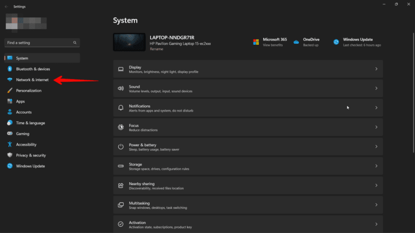Click the Bluetooth & devices sidebar icon
415x233 pixels.
pos(10,69)
